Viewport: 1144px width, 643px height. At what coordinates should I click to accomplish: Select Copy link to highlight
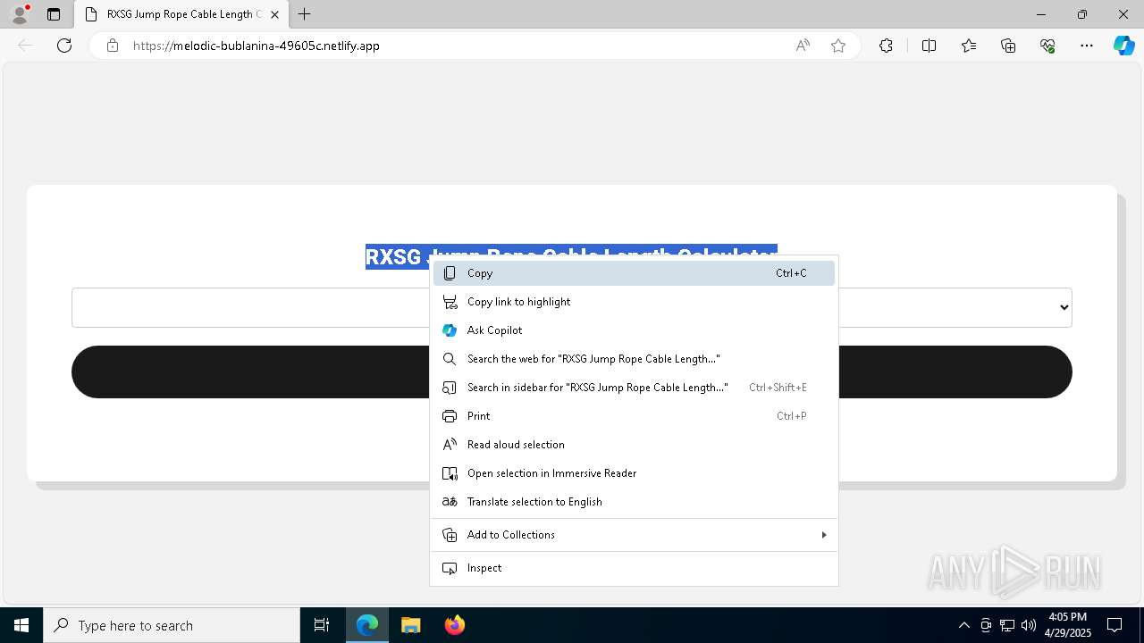click(634, 302)
